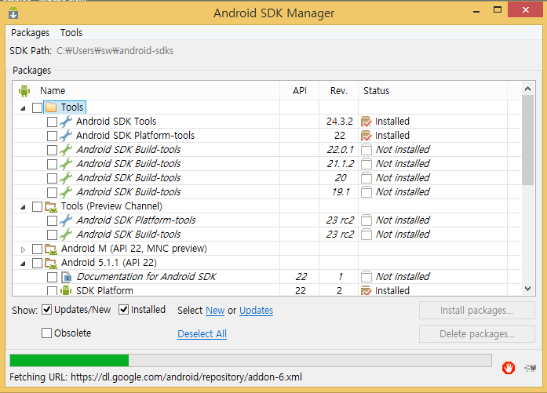Check Tools (Preview Channel) group checkbox
Viewport: 547px width, 393px height.
(37, 206)
